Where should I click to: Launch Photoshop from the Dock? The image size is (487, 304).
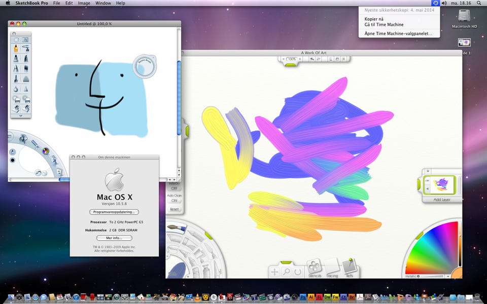point(303,297)
